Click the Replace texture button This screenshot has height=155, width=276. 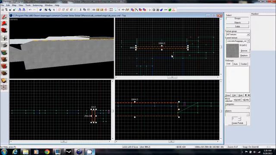244,56
